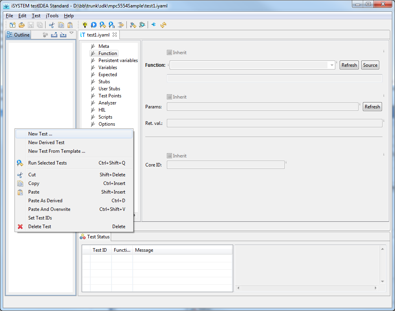Open the iTools menu
This screenshot has width=395, height=311.
(52, 16)
